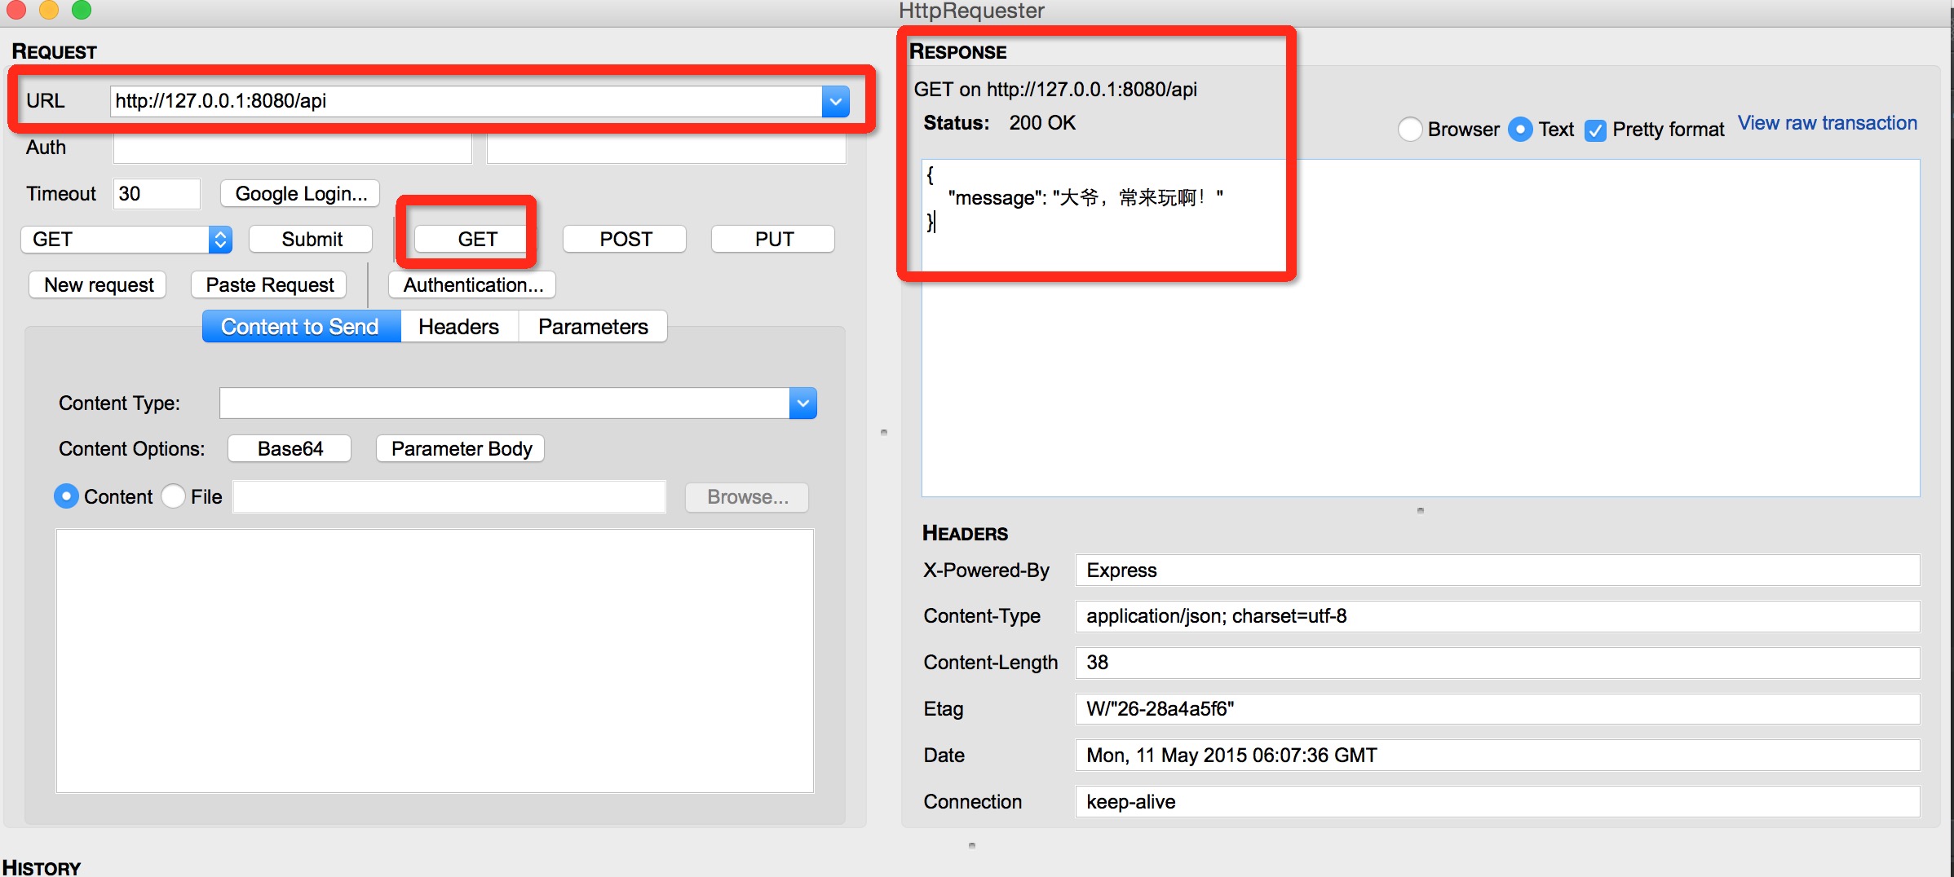
Task: Click the Browse button
Action: 747,497
